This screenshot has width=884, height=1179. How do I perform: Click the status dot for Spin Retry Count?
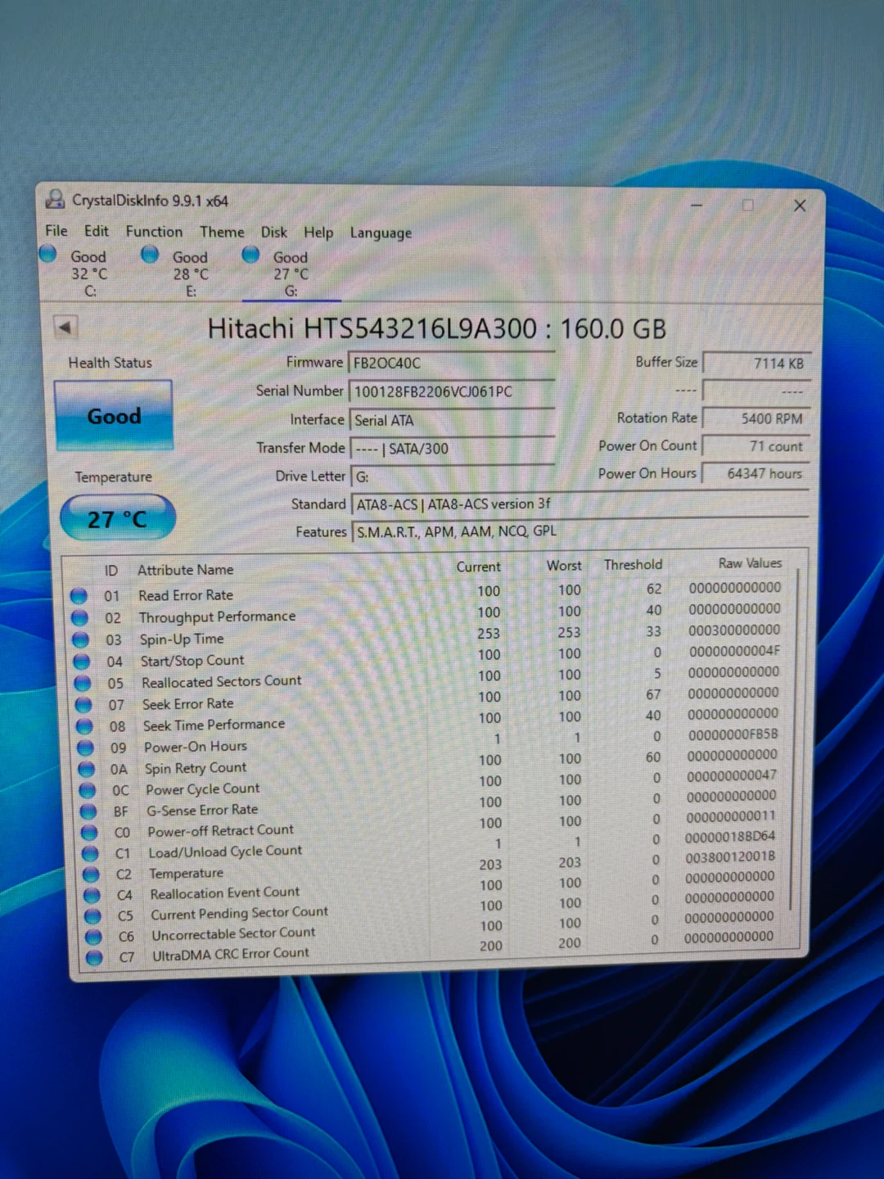[86, 769]
